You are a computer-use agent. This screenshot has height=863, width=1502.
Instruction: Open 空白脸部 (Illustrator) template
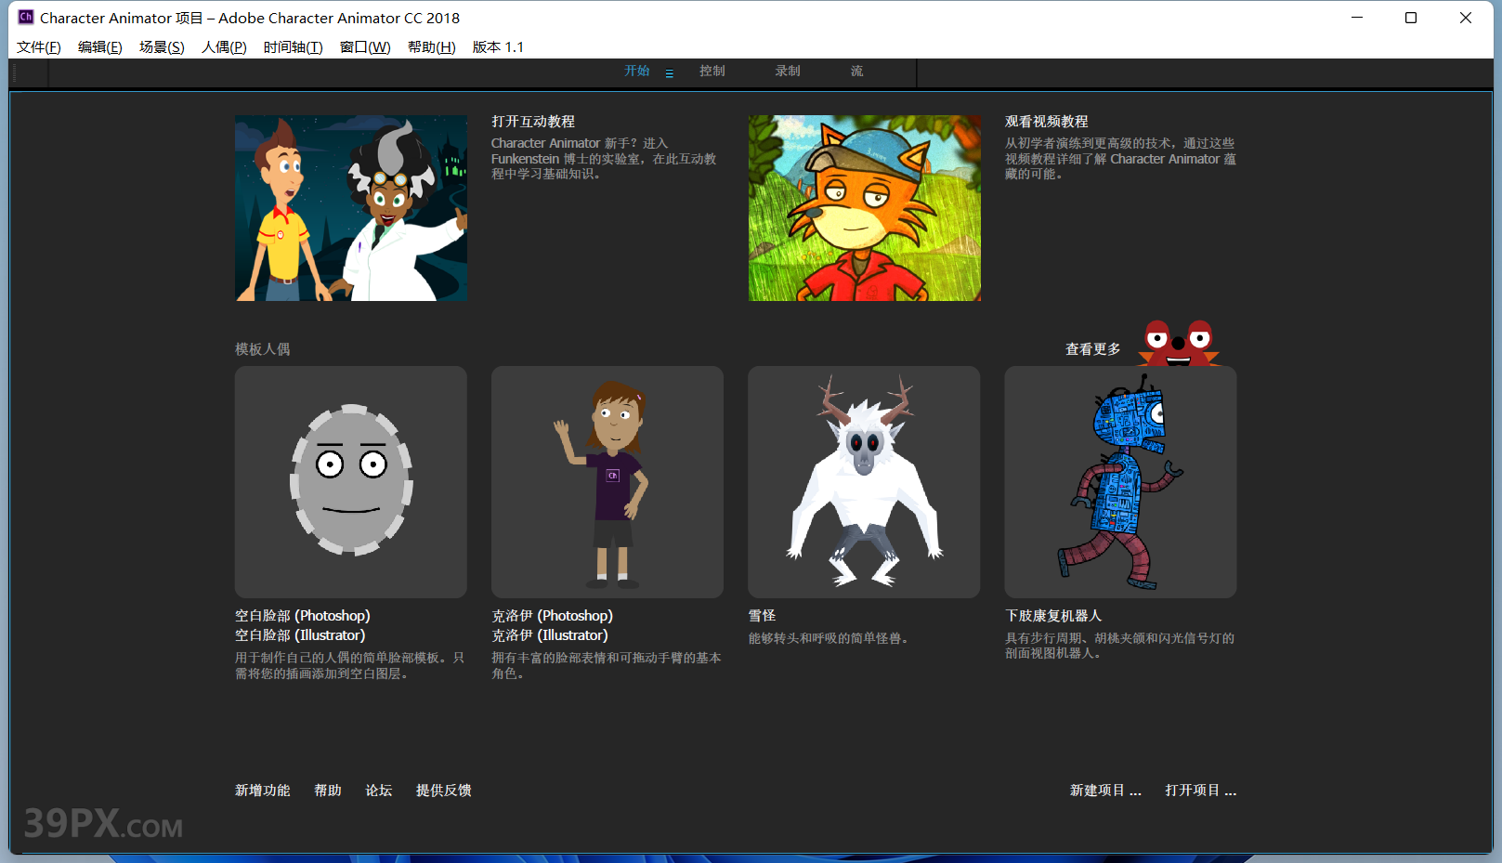(300, 635)
